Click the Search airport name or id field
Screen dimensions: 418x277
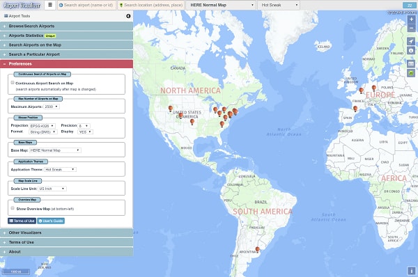point(87,5)
